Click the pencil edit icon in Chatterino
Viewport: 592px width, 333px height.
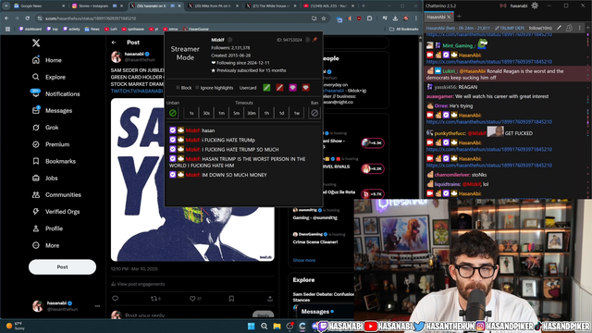point(559,28)
